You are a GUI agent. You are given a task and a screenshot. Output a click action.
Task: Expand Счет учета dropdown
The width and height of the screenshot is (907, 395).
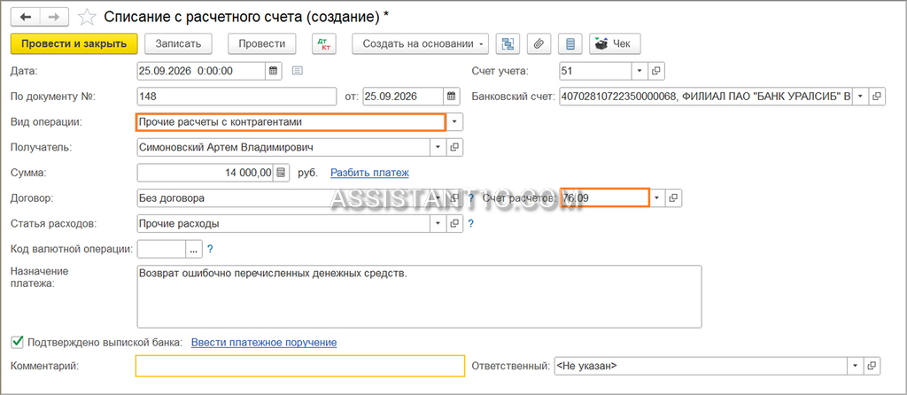pyautogui.click(x=640, y=71)
